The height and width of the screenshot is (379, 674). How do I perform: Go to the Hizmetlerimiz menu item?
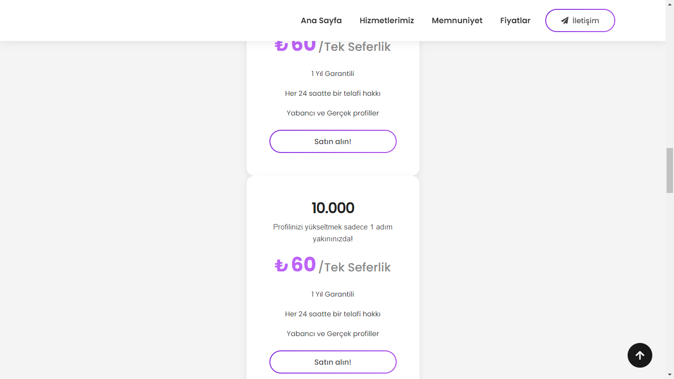click(387, 21)
